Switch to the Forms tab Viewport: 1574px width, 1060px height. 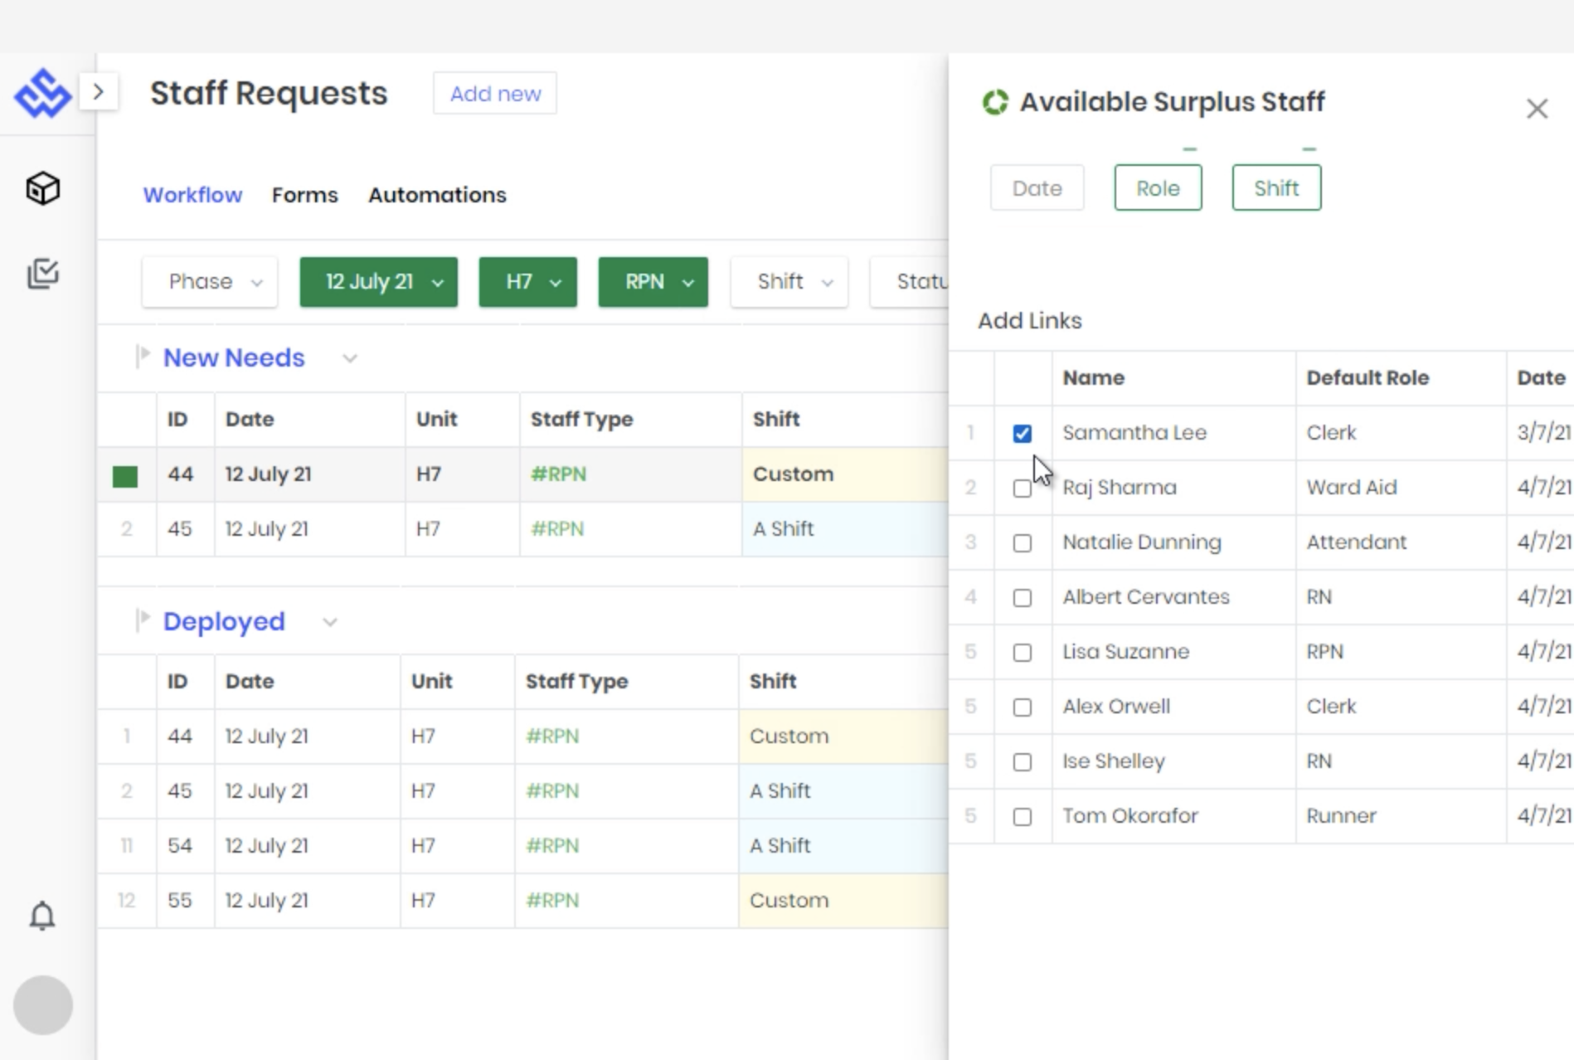(304, 195)
